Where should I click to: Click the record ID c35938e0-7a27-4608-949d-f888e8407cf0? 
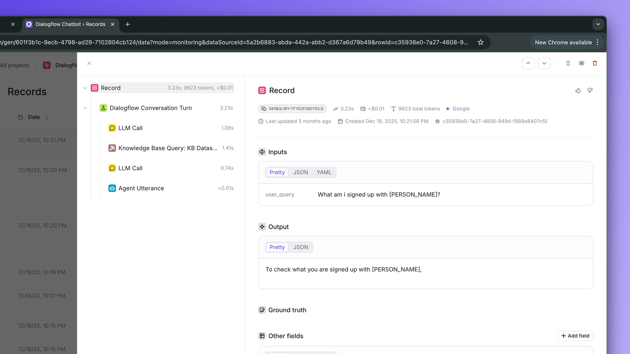coord(495,121)
